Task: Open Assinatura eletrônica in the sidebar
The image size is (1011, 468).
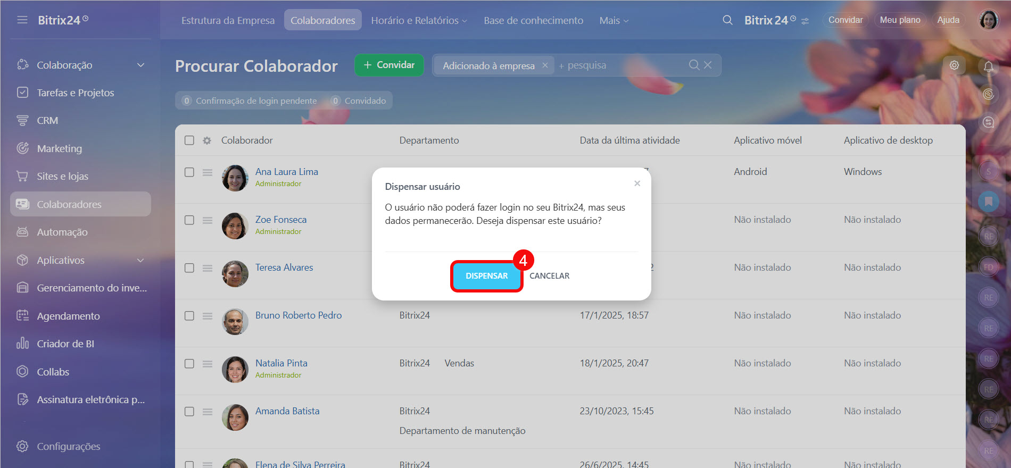Action: coord(80,399)
